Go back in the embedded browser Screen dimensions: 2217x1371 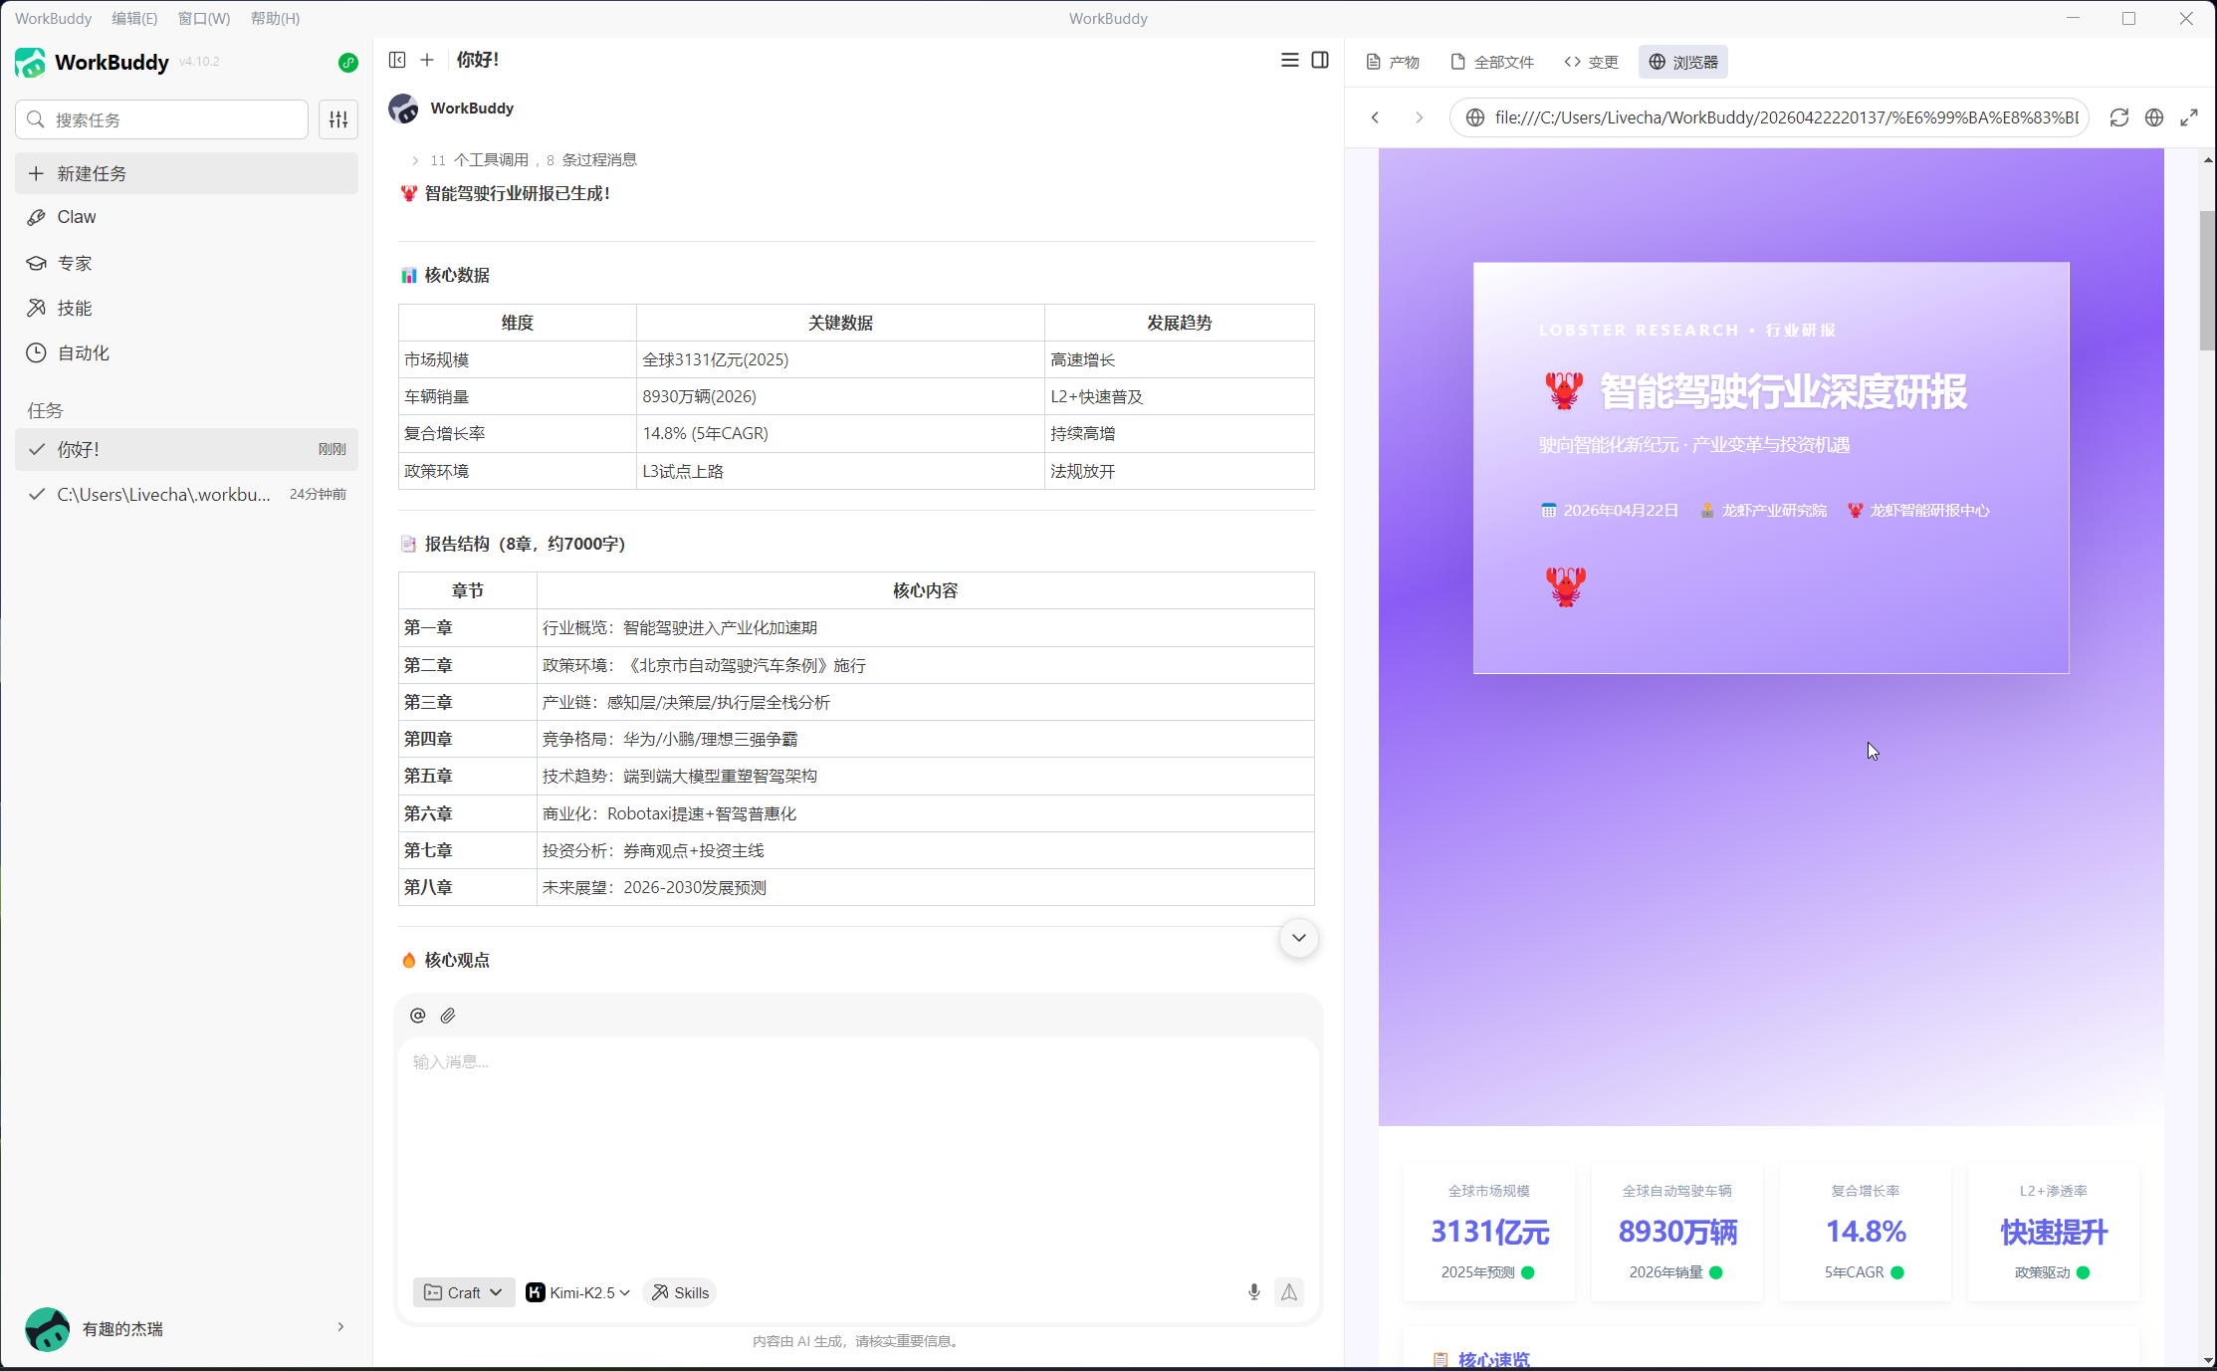tap(1376, 117)
